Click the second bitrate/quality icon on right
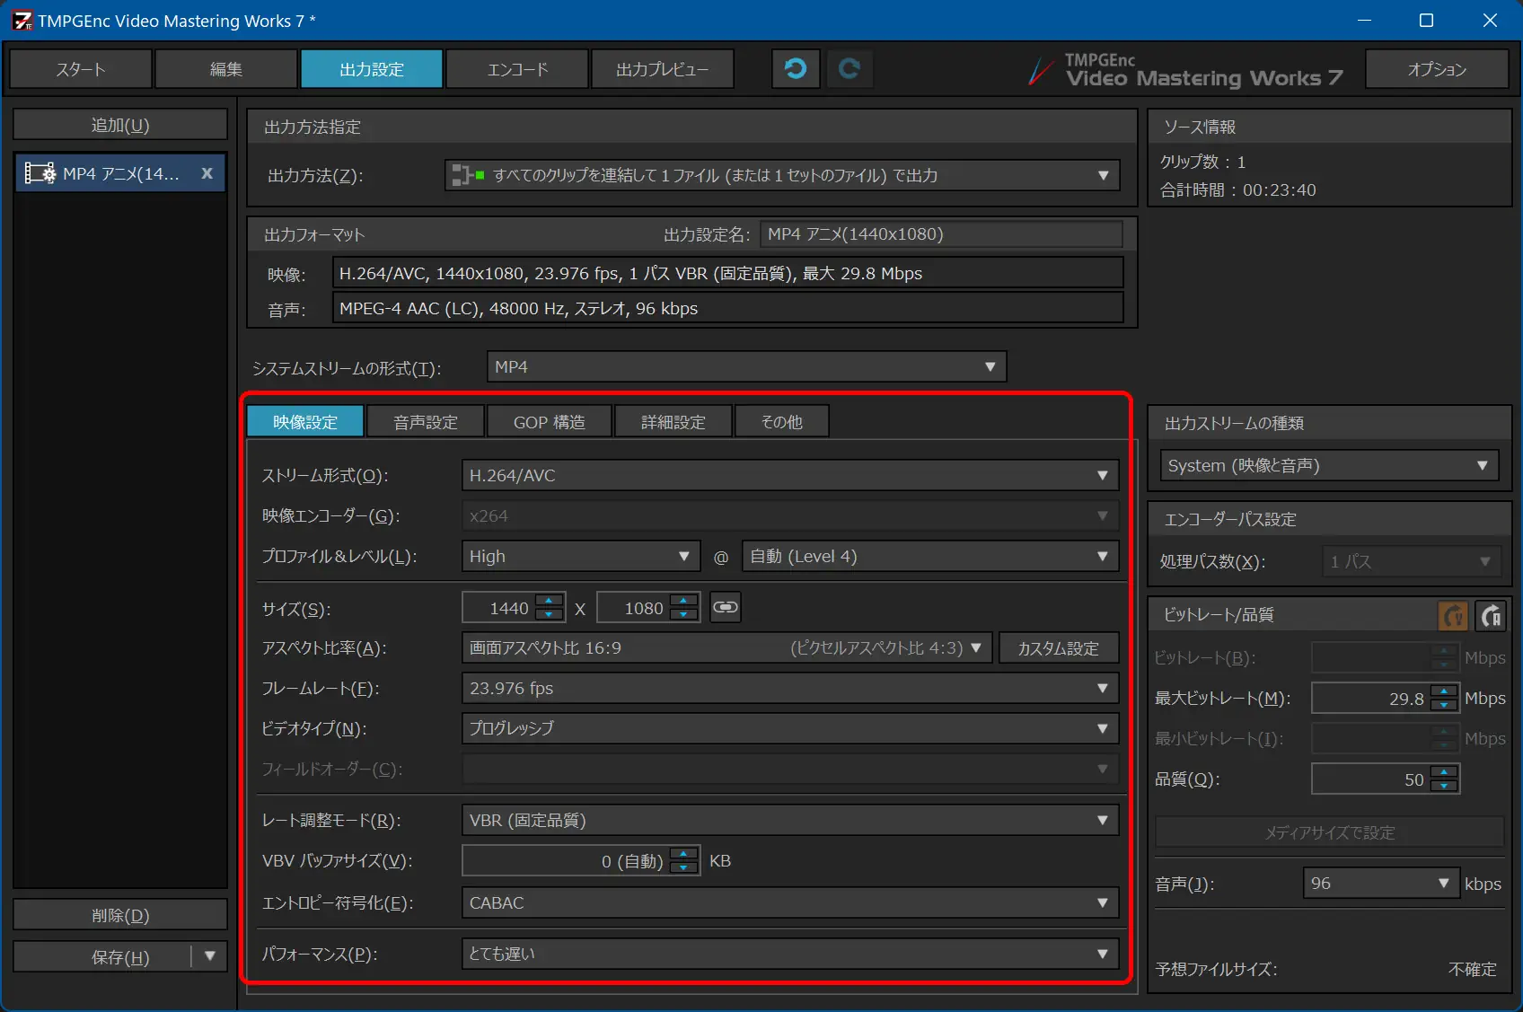This screenshot has height=1012, width=1523. pyautogui.click(x=1491, y=616)
